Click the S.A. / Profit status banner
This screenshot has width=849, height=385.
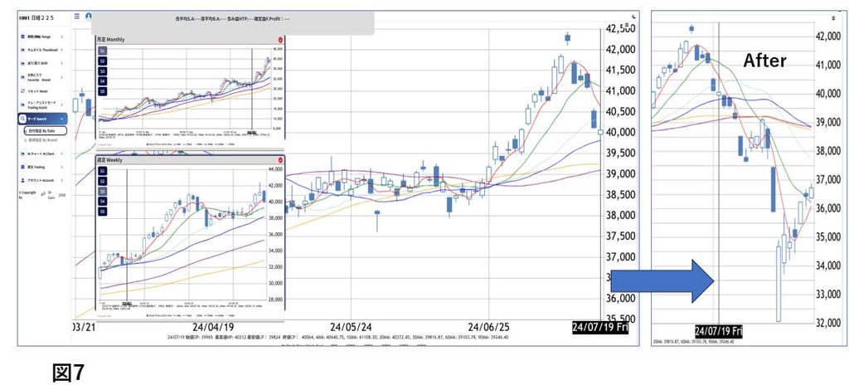[233, 22]
